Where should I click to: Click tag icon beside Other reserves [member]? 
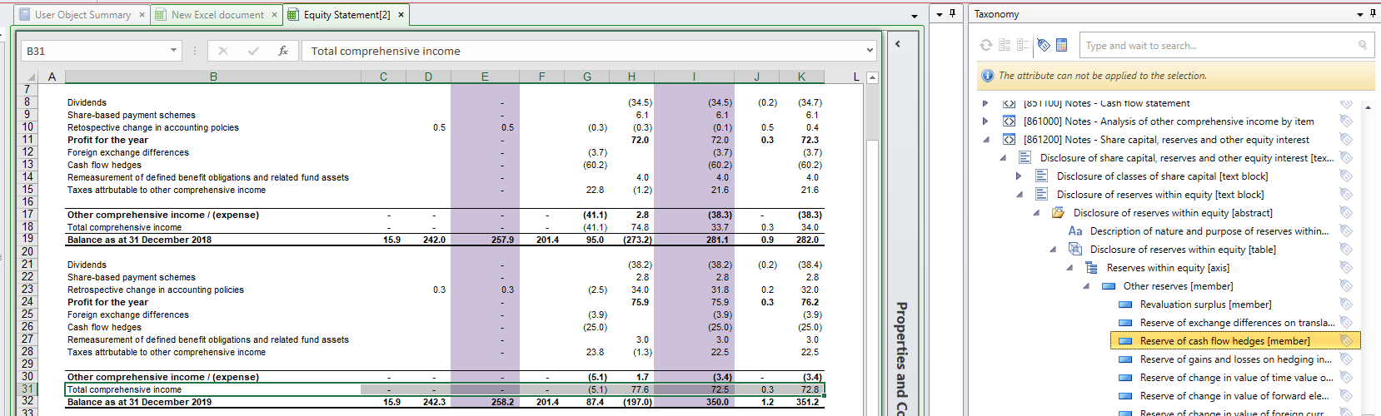click(1346, 286)
